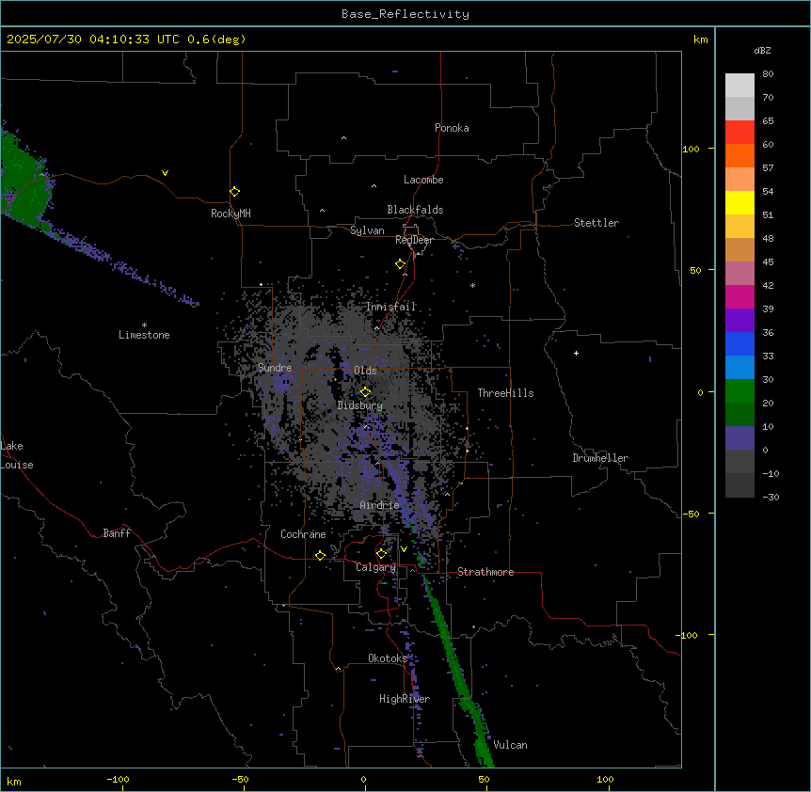Click the Vulcan city label
The image size is (811, 792).
(511, 745)
